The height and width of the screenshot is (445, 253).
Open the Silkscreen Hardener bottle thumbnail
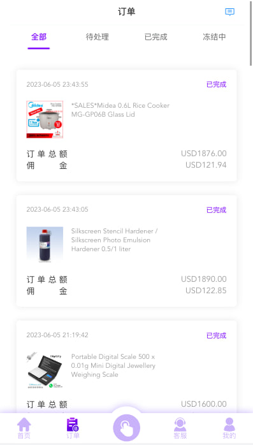45,245
